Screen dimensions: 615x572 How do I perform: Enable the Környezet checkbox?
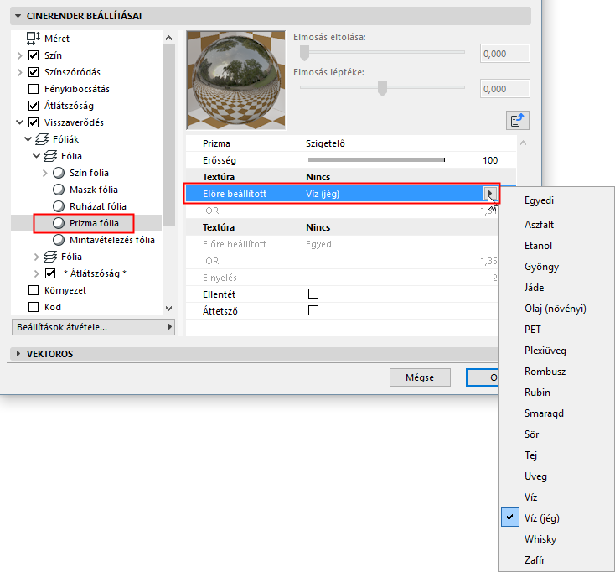tap(34, 290)
